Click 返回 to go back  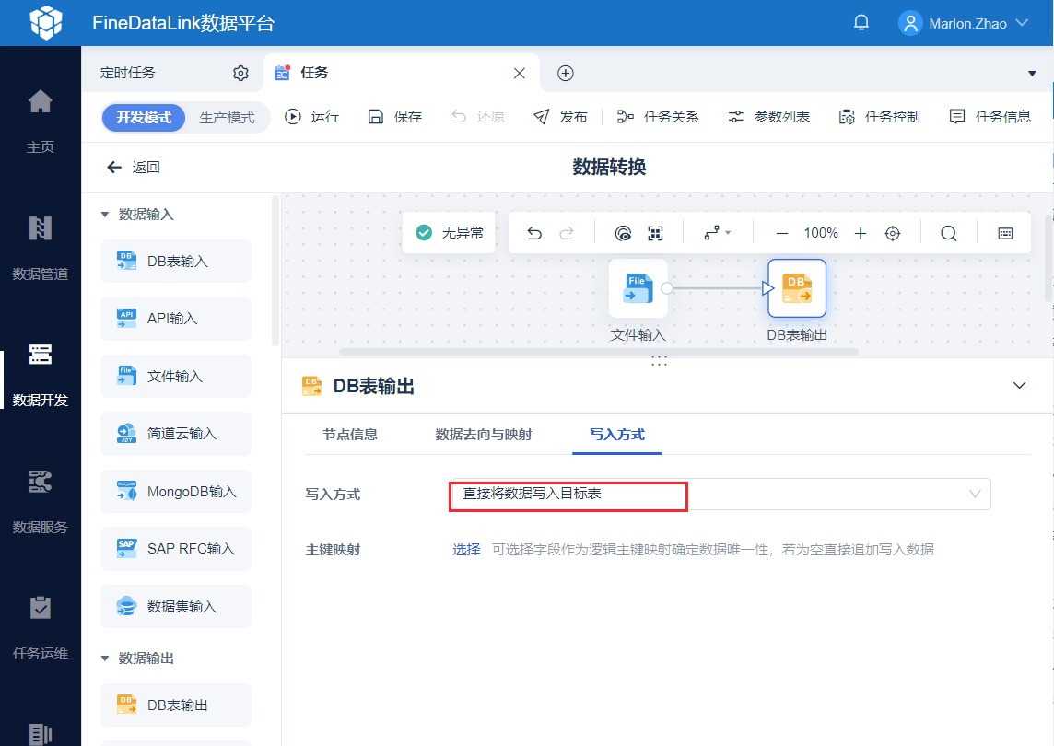click(x=133, y=168)
